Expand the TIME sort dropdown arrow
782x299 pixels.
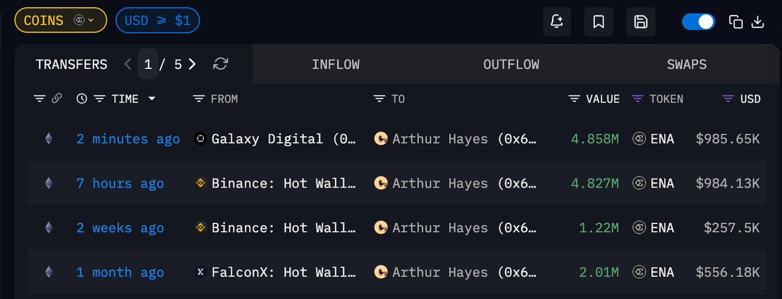[x=152, y=99]
